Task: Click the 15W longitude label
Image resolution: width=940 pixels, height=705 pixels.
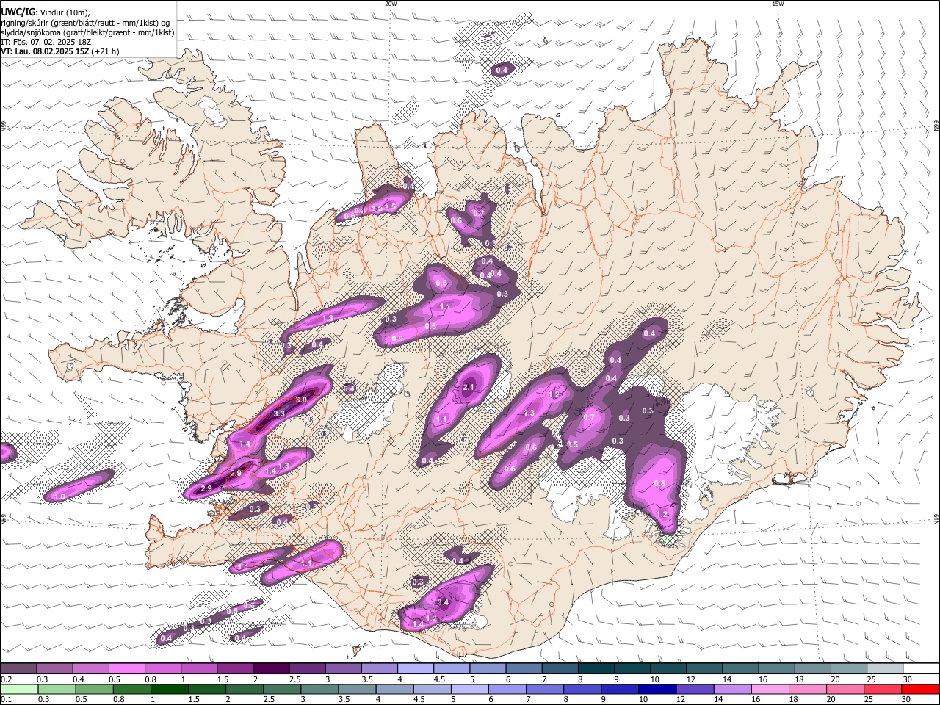Action: coord(778,4)
